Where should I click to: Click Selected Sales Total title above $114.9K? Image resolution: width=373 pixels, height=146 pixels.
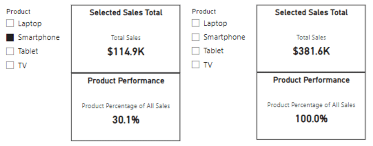point(126,13)
